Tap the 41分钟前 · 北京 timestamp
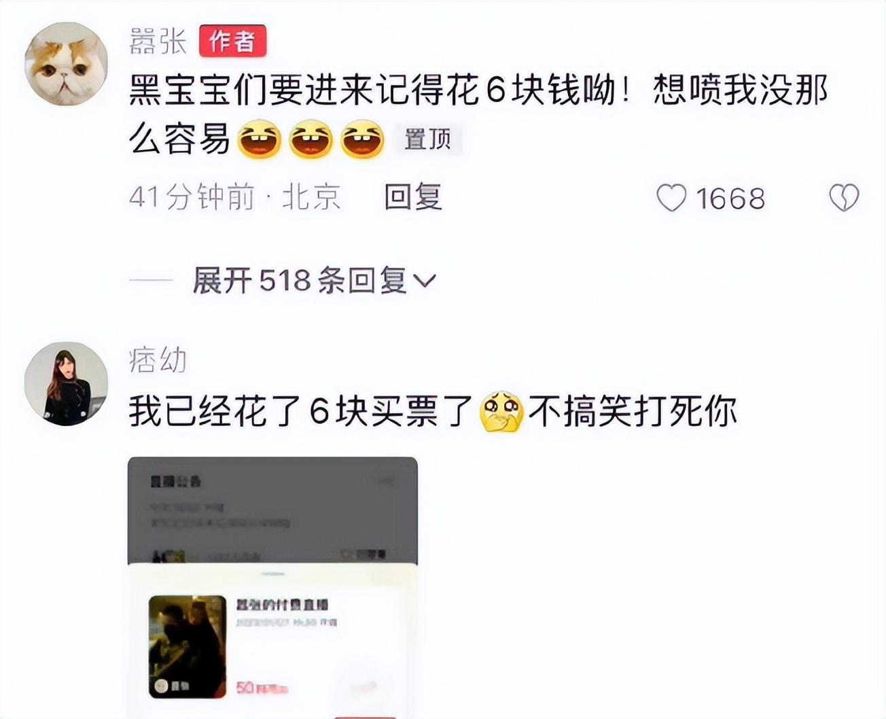This screenshot has height=719, width=886. pyautogui.click(x=235, y=198)
